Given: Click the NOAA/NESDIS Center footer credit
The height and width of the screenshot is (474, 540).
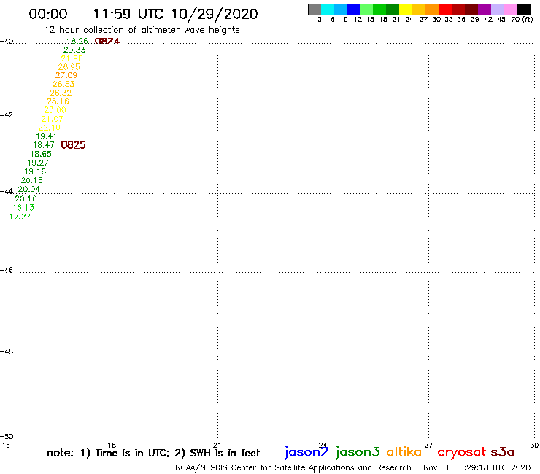Looking at the screenshot, I should [293, 467].
